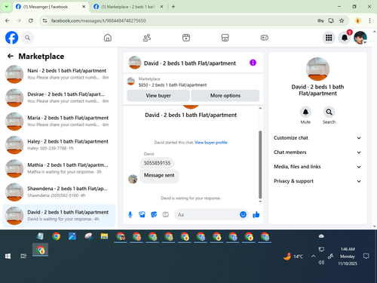Open Nani's apartment conversation
The image size is (377, 283).
59,74
